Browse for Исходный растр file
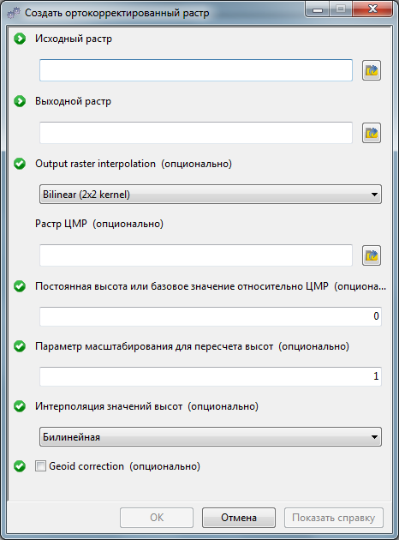This screenshot has height=540, width=399. click(x=371, y=70)
